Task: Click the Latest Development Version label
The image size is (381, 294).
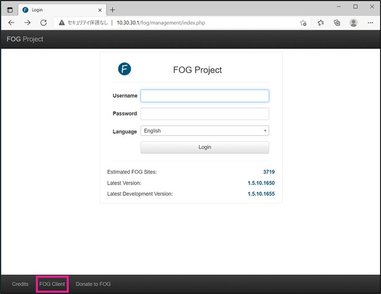Action: point(140,194)
